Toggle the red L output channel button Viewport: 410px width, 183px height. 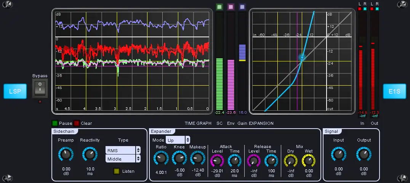(x=372, y=9)
